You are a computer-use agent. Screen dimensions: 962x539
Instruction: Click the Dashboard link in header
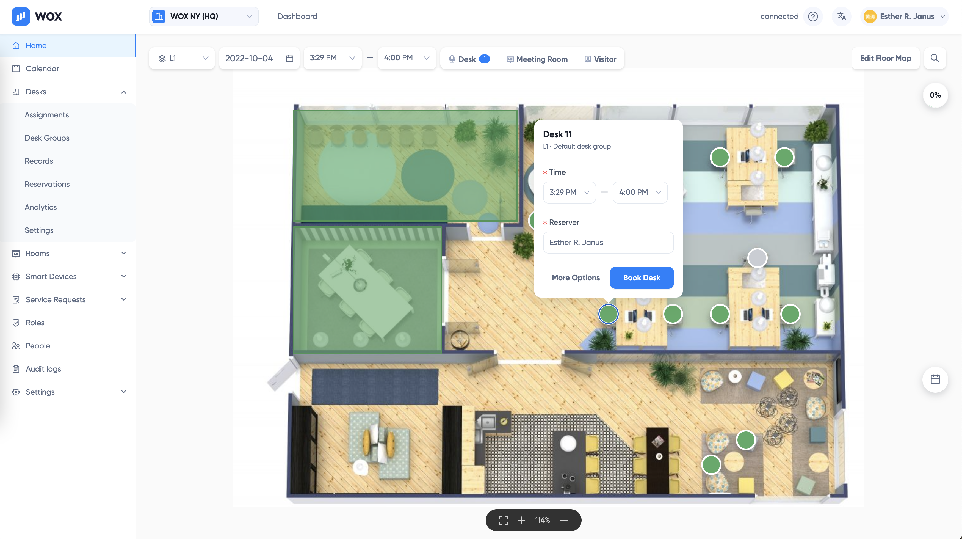point(297,16)
